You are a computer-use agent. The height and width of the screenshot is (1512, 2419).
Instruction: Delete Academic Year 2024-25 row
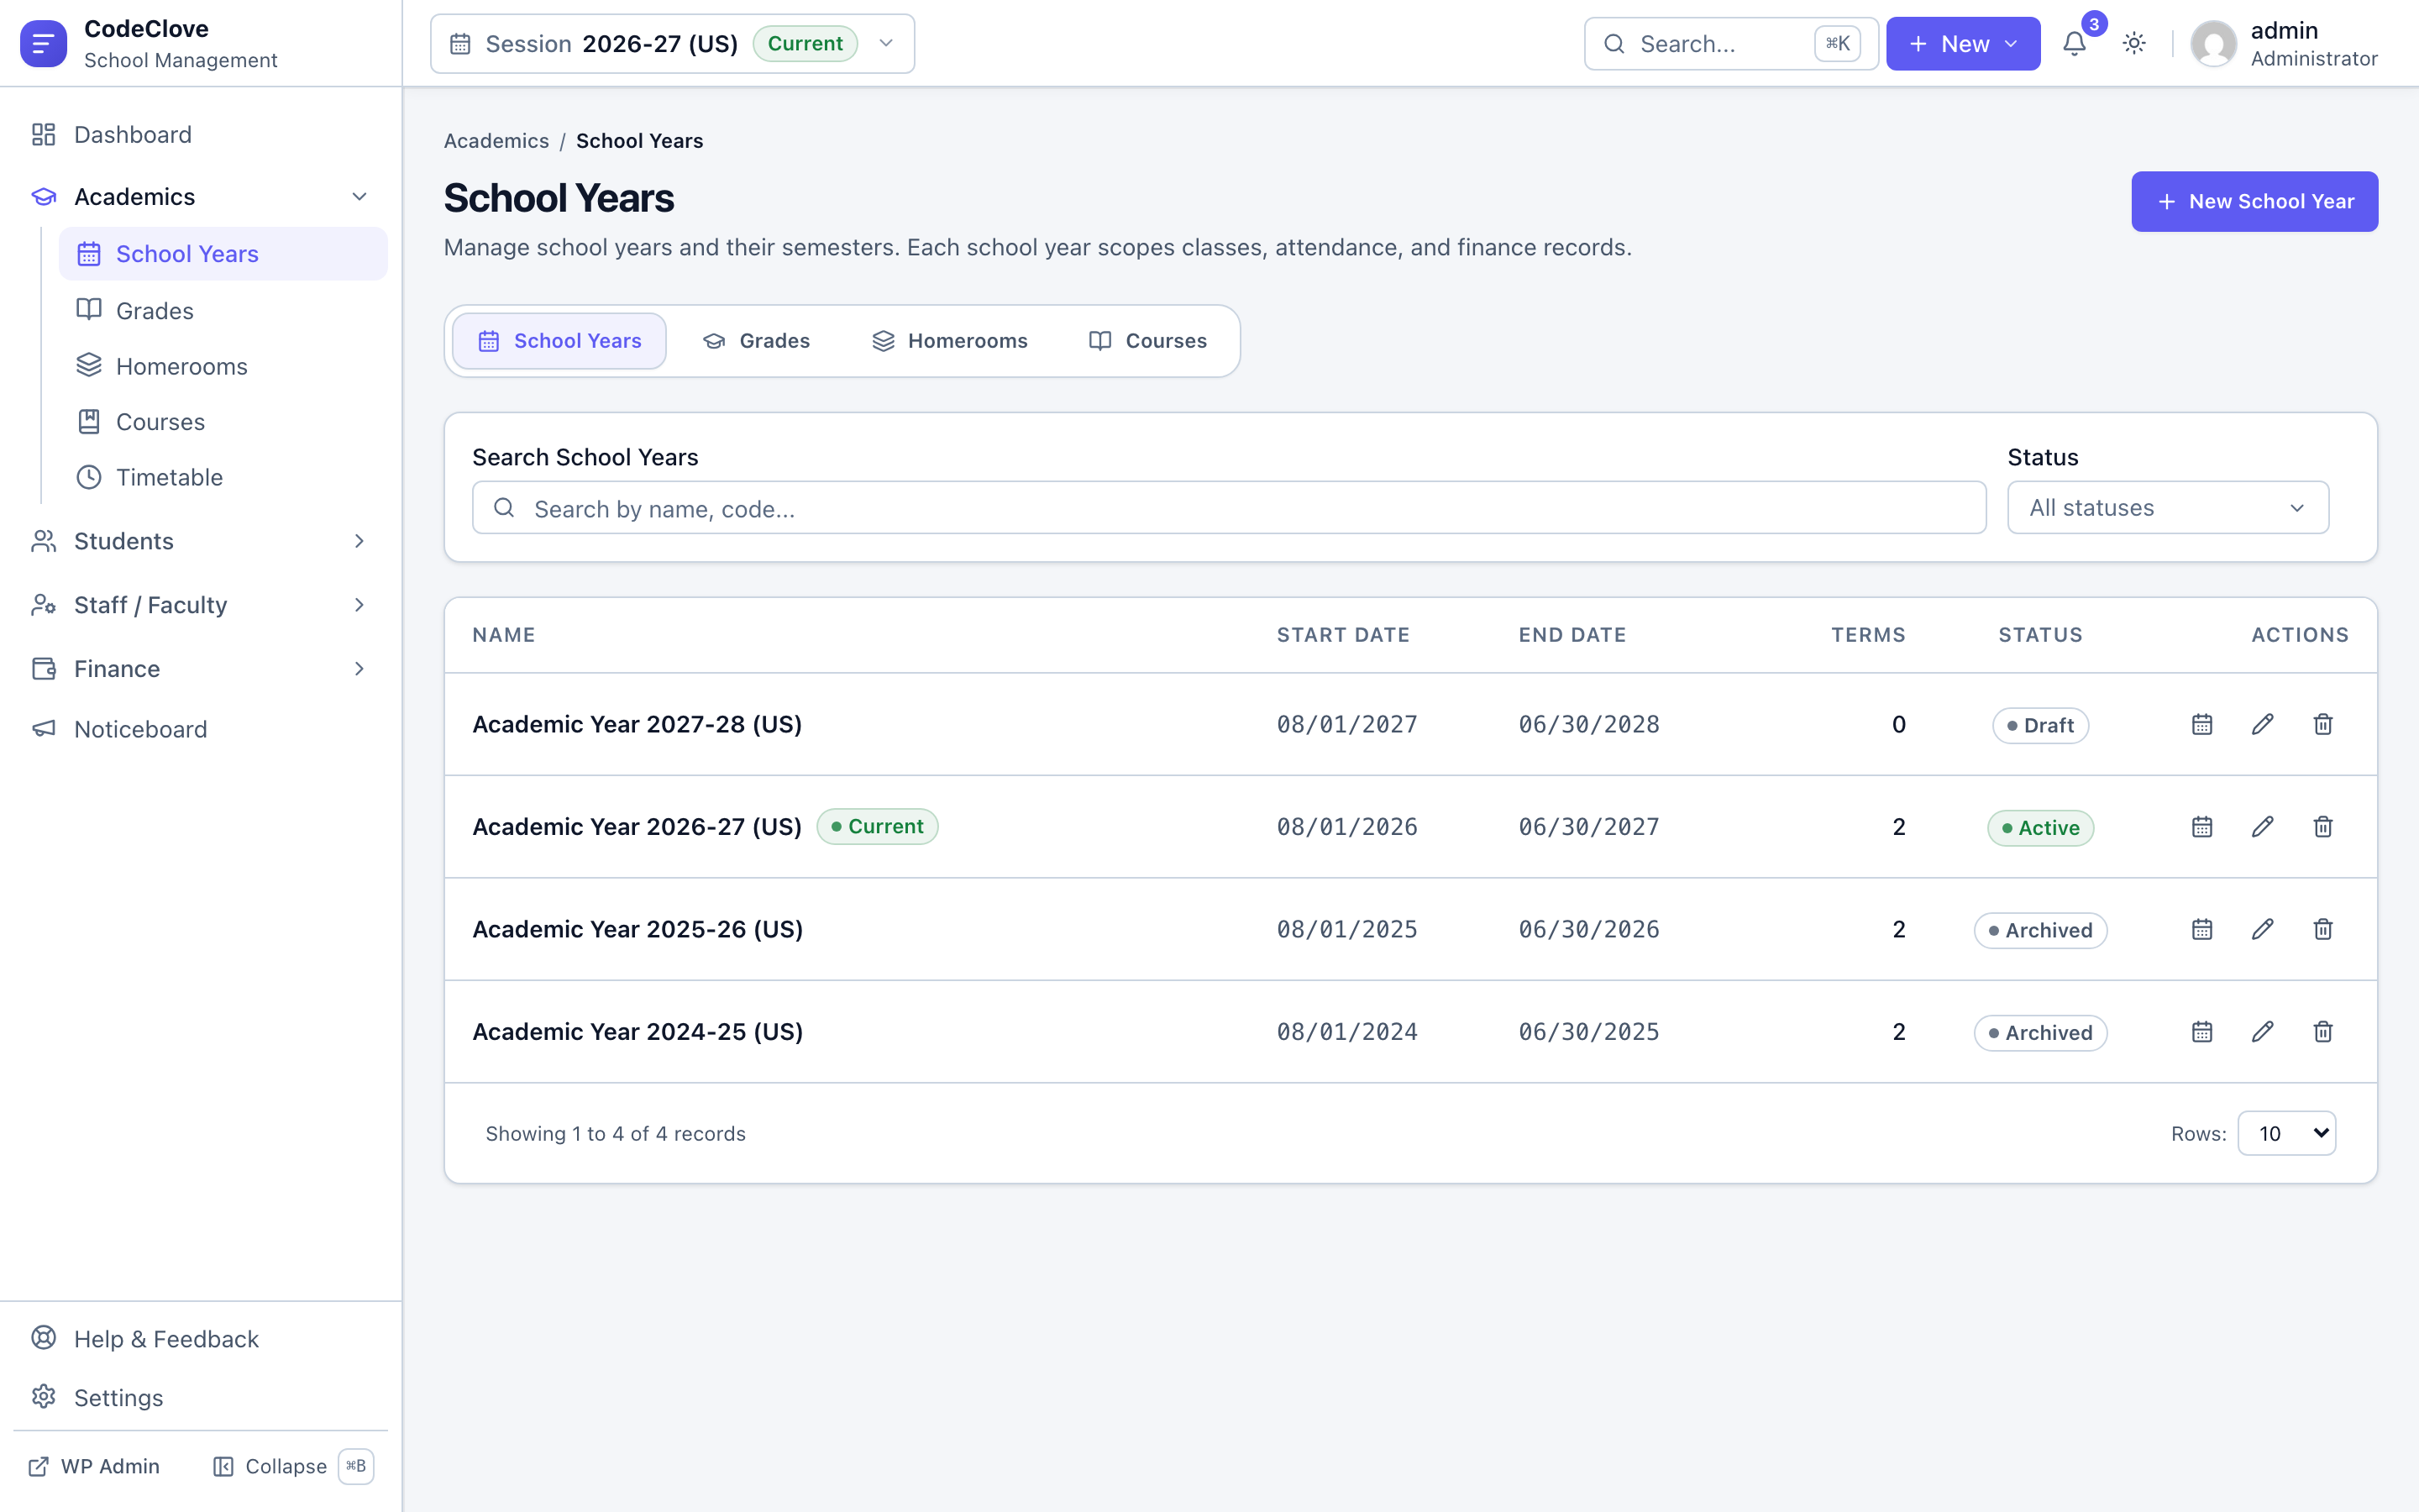click(x=2323, y=1032)
